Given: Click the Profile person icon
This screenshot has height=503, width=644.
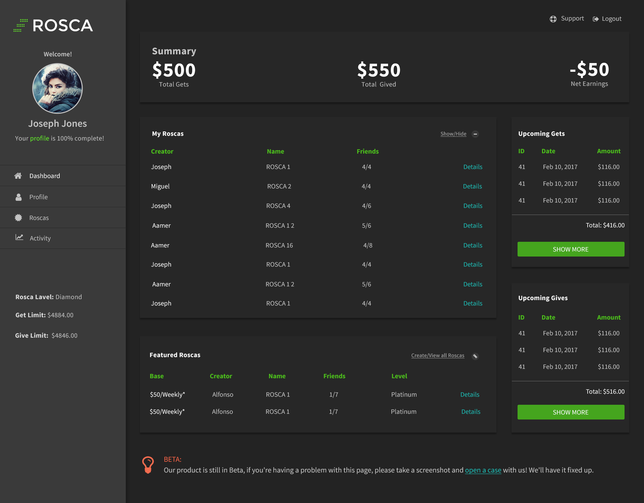Looking at the screenshot, I should pyautogui.click(x=18, y=197).
